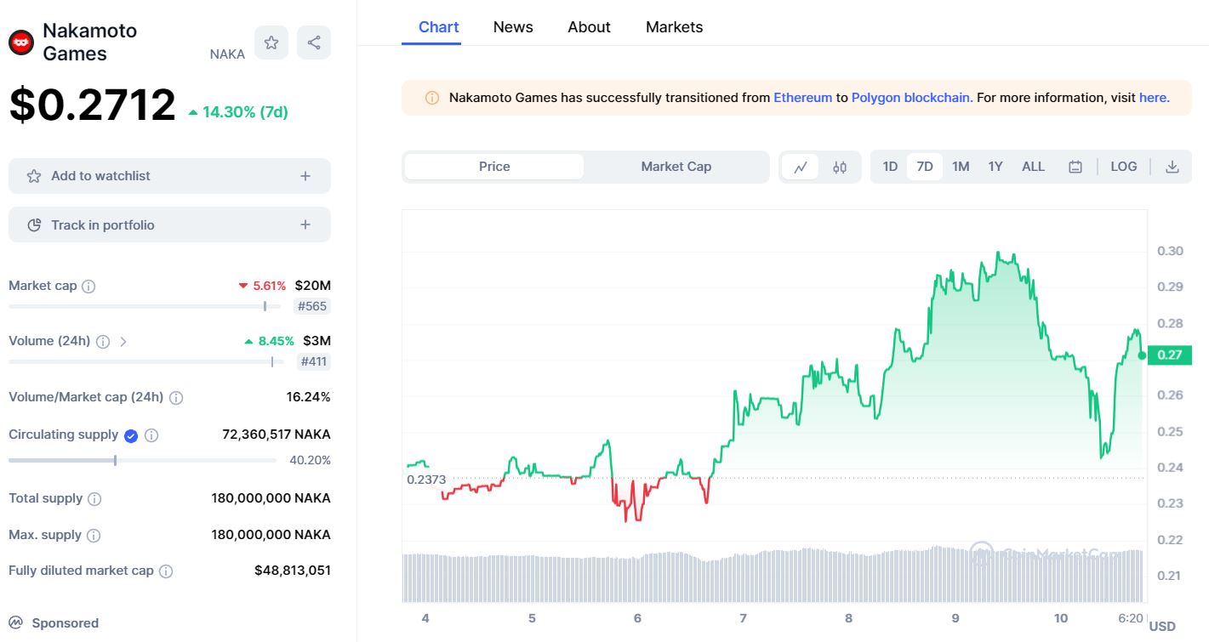The height and width of the screenshot is (642, 1209).
Task: Click the Nakamoto Games logo icon
Action: pyautogui.click(x=21, y=43)
